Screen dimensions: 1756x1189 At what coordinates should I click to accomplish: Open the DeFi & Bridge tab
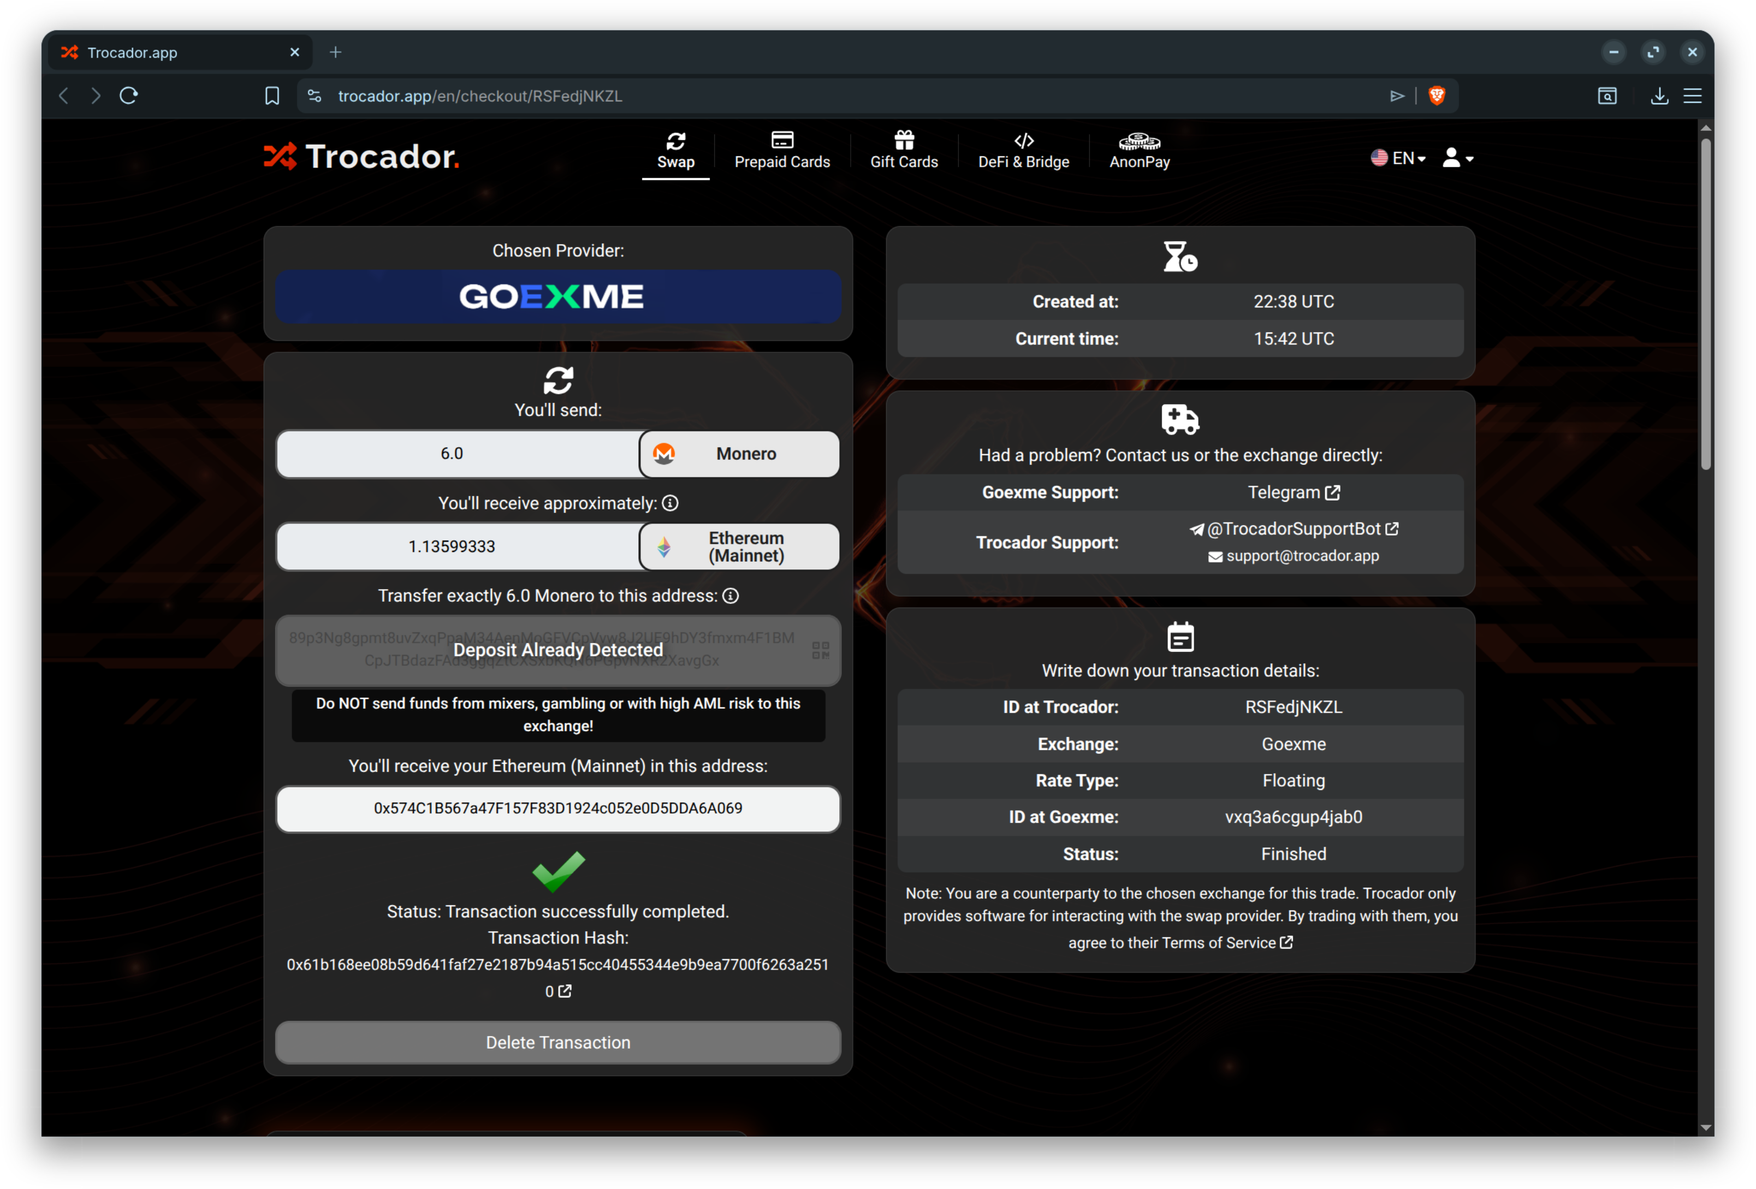click(1024, 151)
